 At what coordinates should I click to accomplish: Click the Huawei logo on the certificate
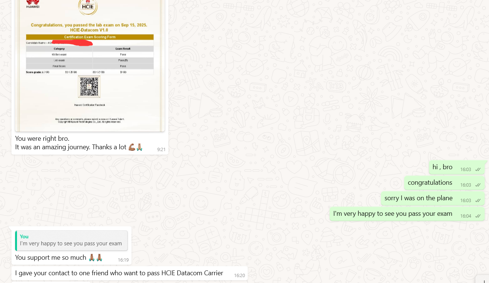(x=33, y=4)
